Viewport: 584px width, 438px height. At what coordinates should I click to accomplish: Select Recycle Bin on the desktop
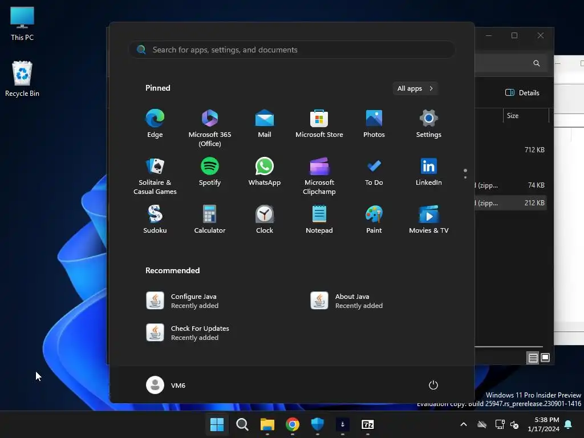[22, 79]
